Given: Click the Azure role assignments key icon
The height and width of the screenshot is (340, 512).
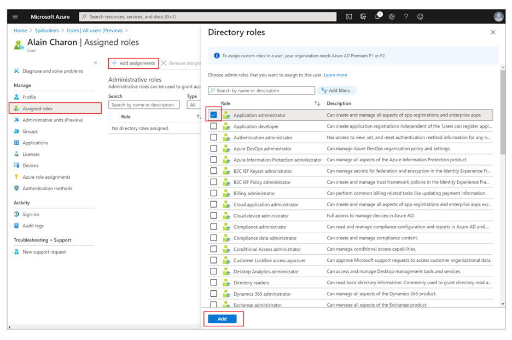Looking at the screenshot, I should pyautogui.click(x=16, y=177).
